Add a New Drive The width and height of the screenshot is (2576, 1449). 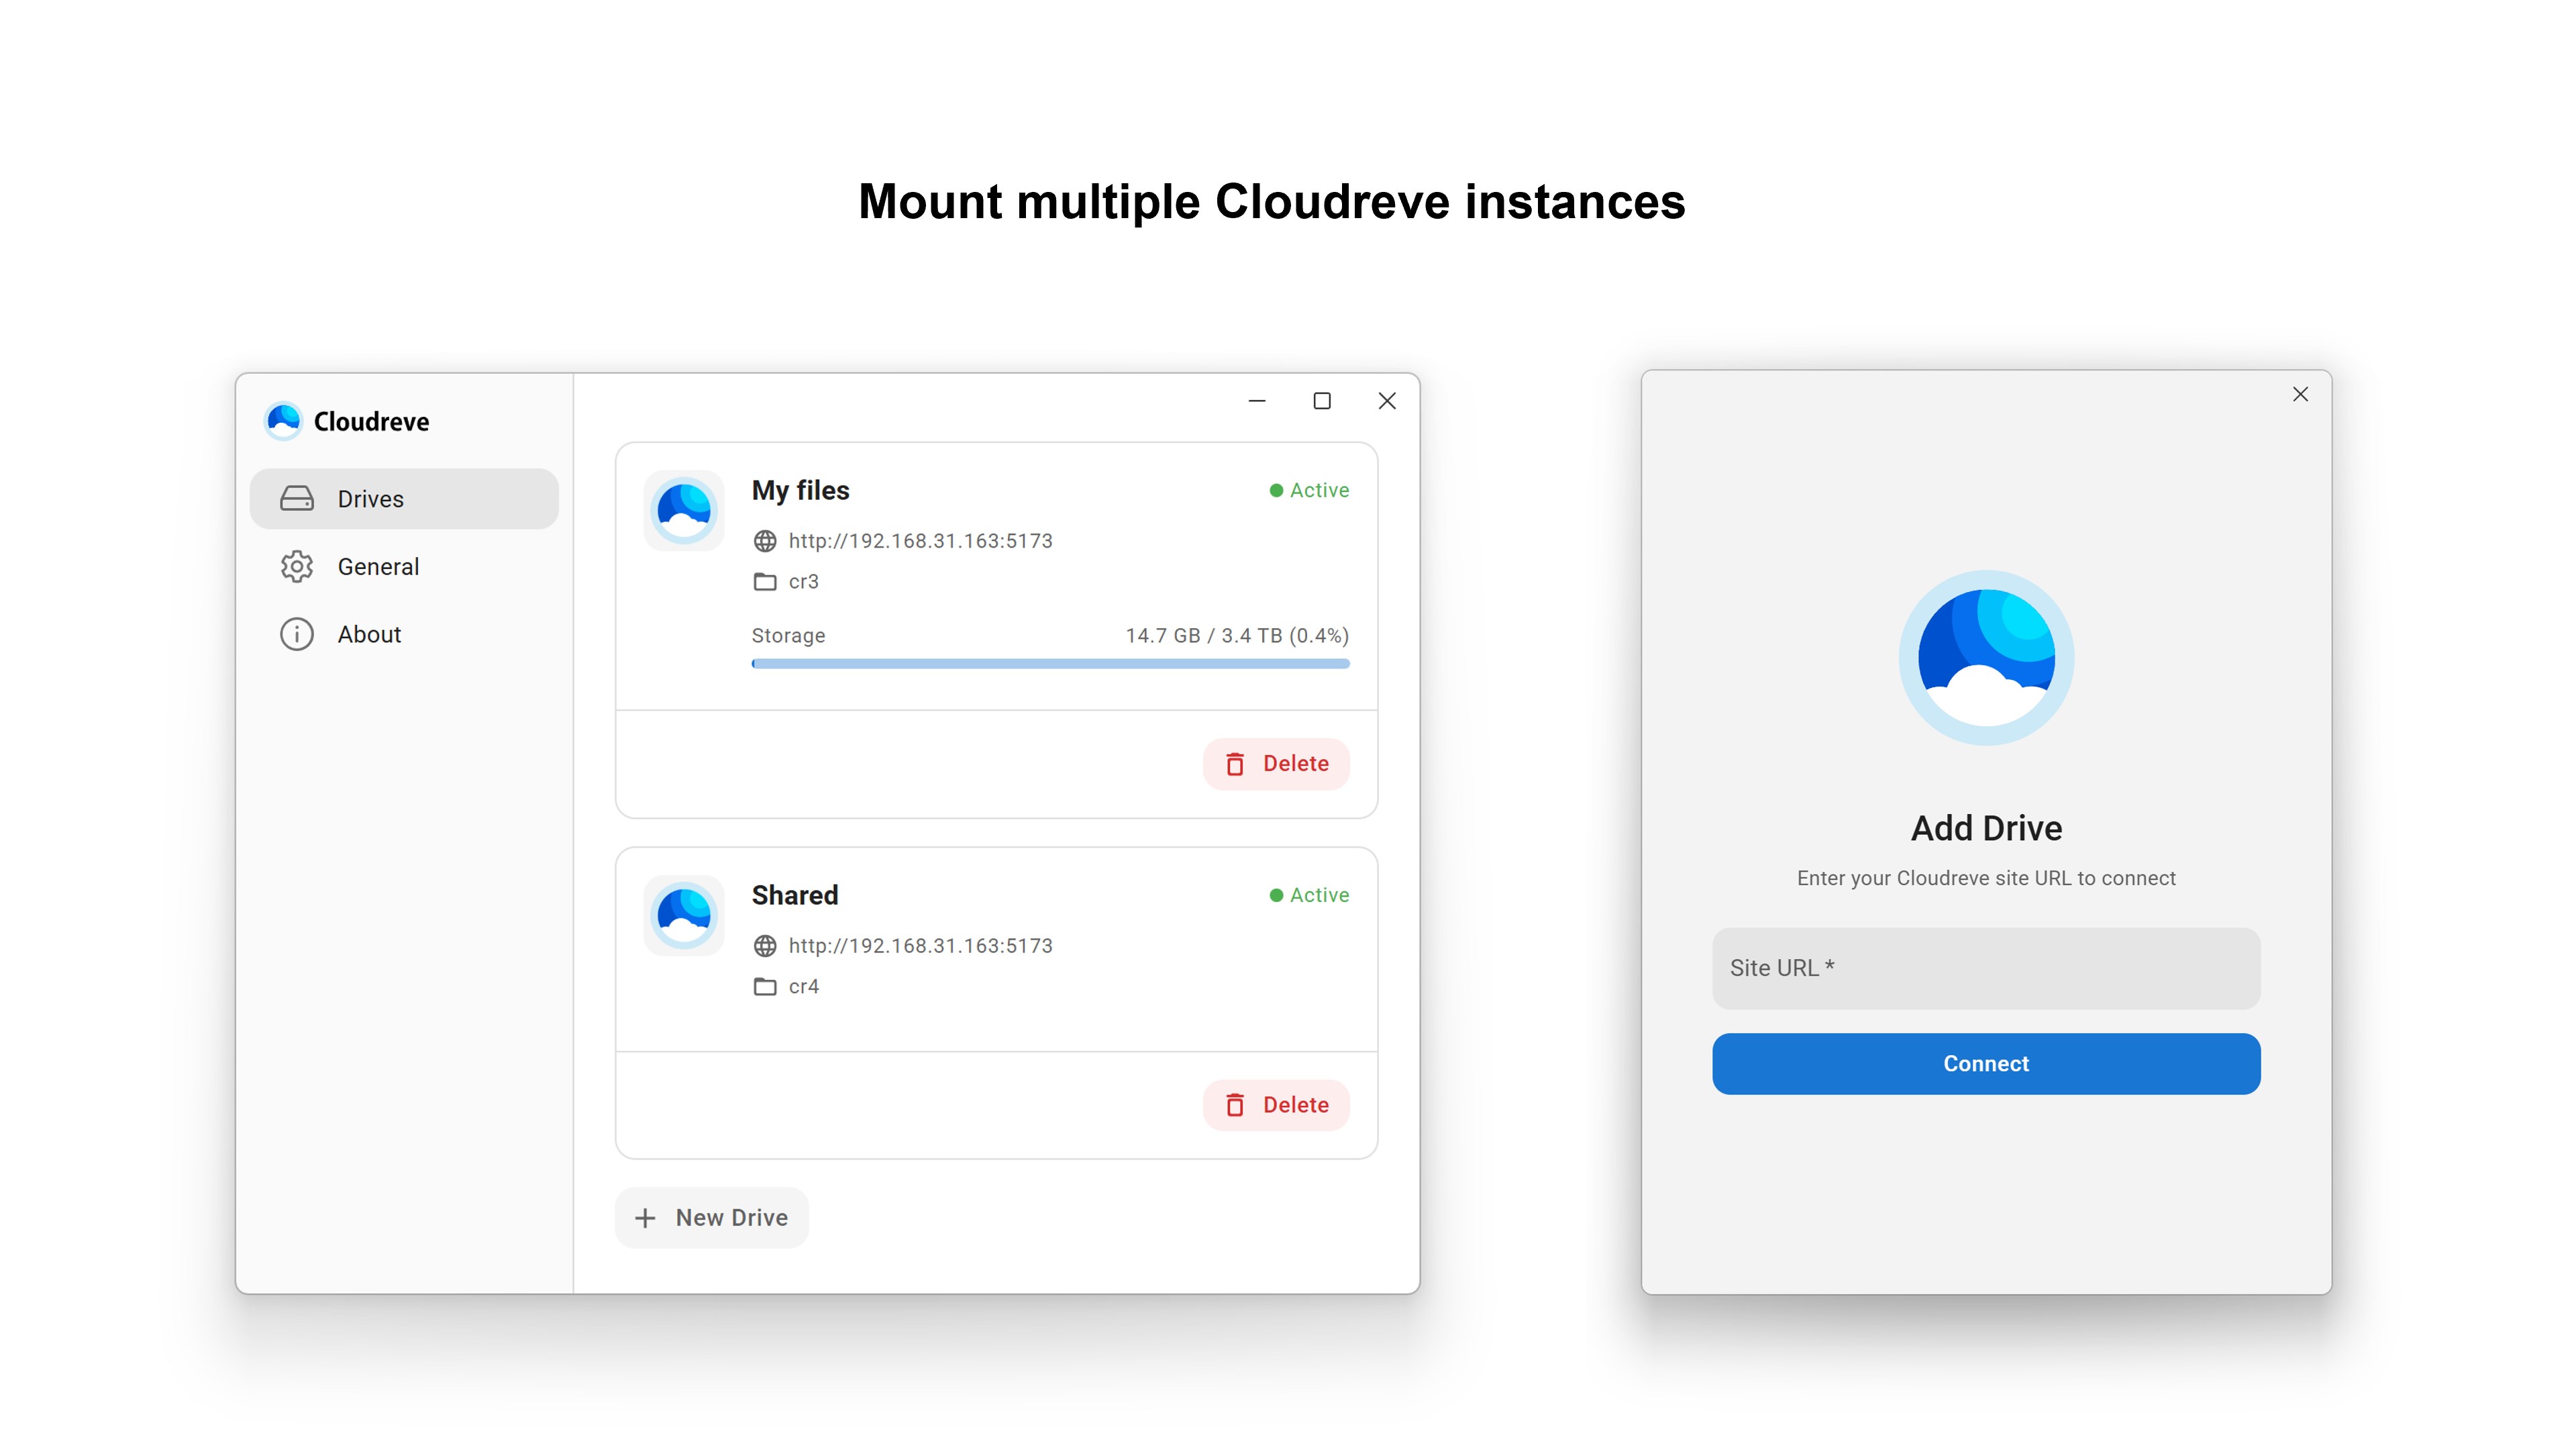click(x=712, y=1218)
